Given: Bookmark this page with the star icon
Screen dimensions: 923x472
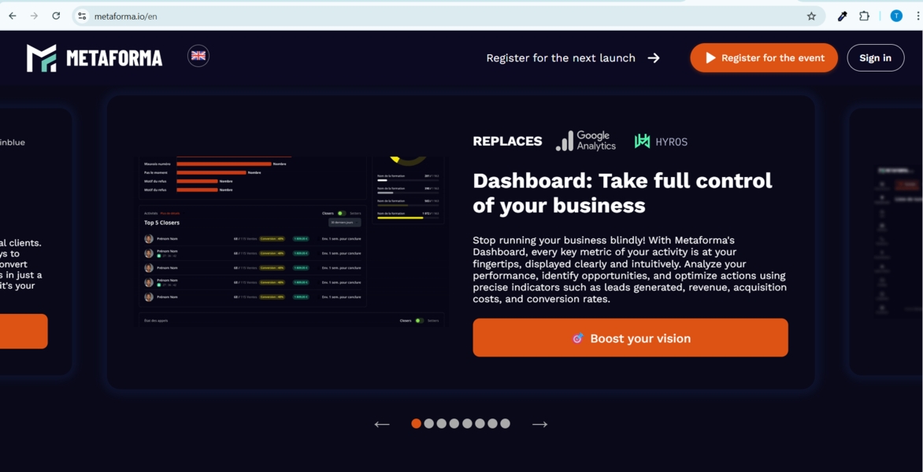Looking at the screenshot, I should [x=811, y=17].
